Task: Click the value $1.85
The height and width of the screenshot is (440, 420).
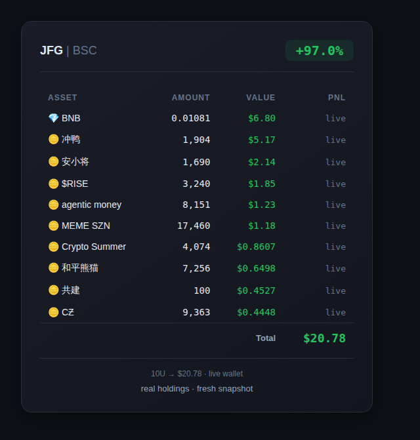Action: (x=262, y=184)
